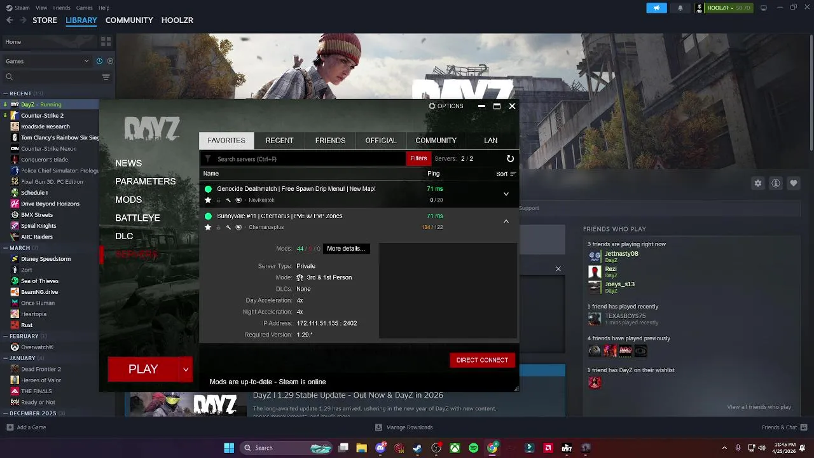Open PLAY button dropdown arrow

coord(186,370)
